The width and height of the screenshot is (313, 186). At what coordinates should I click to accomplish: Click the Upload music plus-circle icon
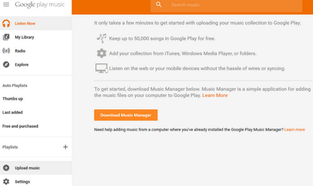pyautogui.click(x=6, y=168)
